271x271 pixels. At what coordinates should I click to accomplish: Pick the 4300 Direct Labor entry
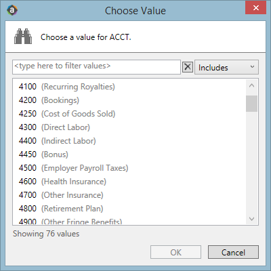(x=129, y=127)
